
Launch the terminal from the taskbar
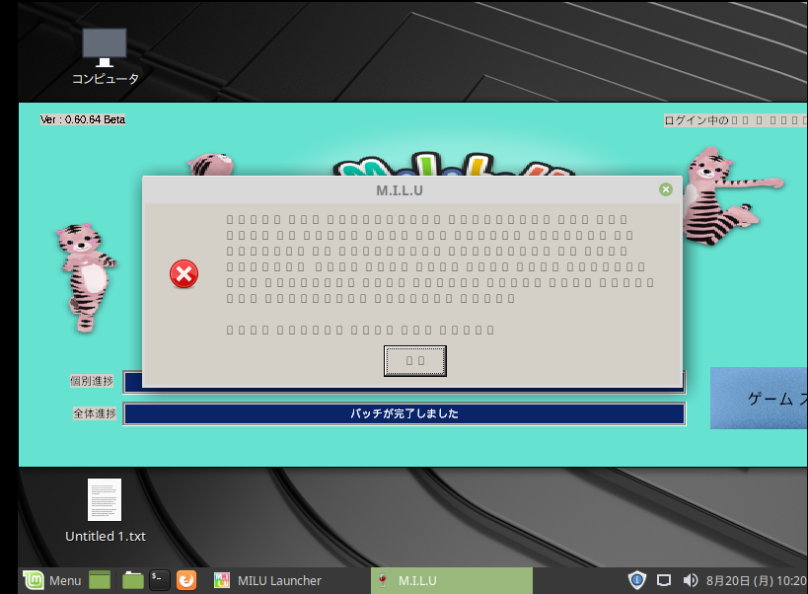160,580
